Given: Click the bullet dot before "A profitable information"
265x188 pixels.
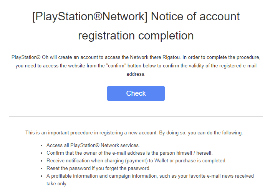Looking at the screenshot, I should [41, 177].
